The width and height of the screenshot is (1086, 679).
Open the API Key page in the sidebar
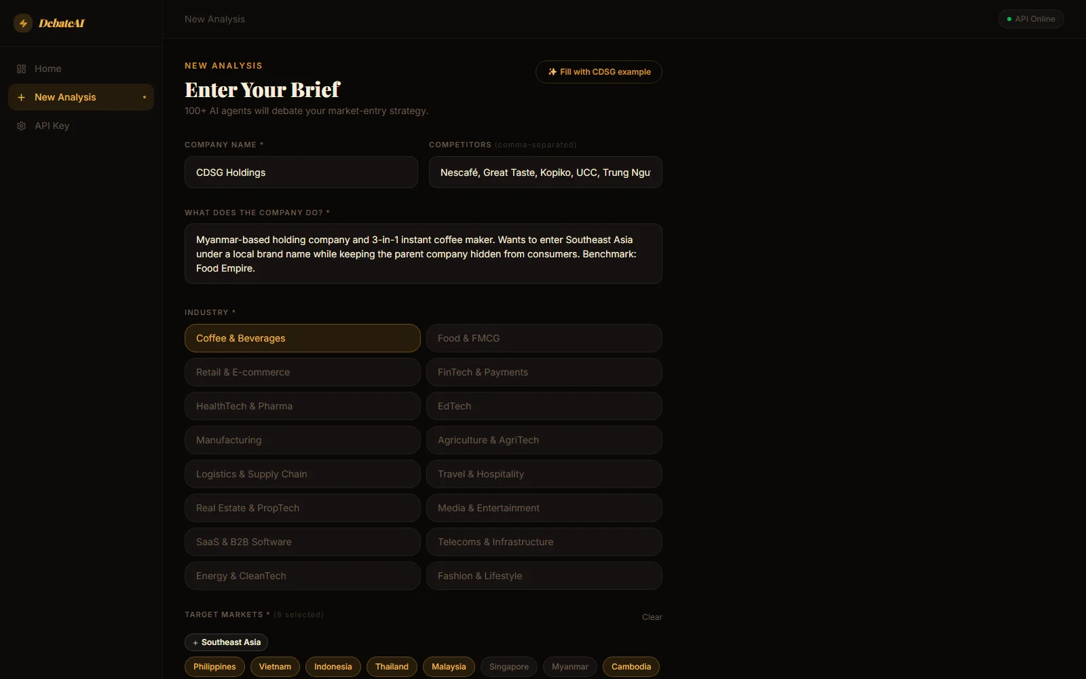(81, 126)
